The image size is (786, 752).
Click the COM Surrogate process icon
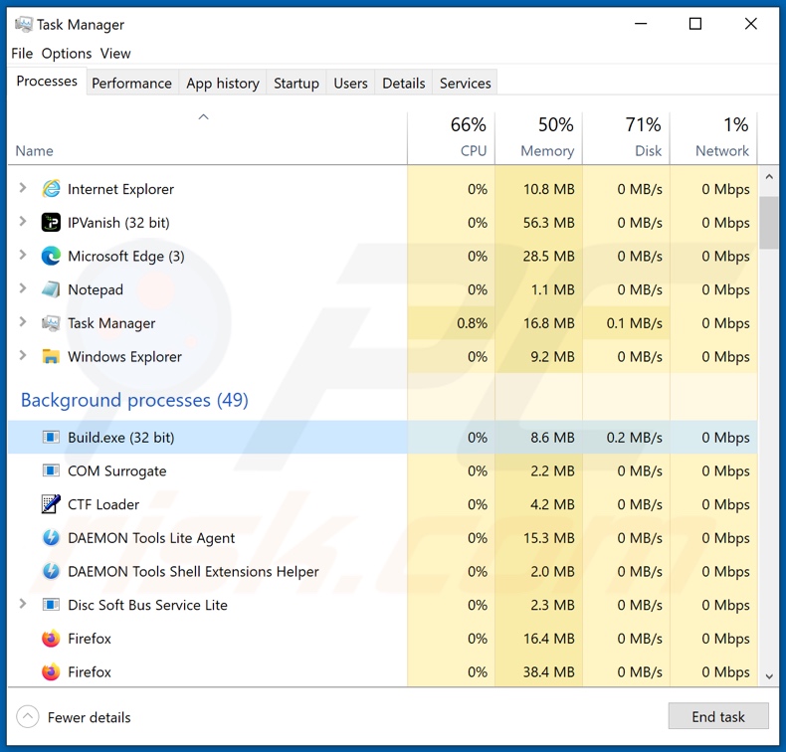(51, 470)
